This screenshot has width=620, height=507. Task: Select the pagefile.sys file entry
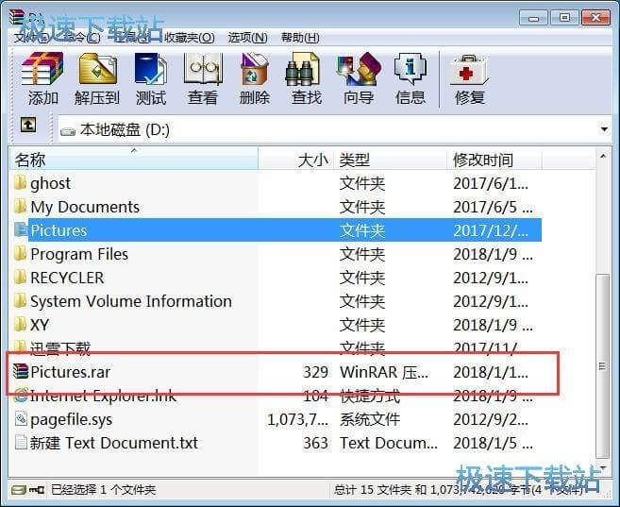pyautogui.click(x=71, y=419)
